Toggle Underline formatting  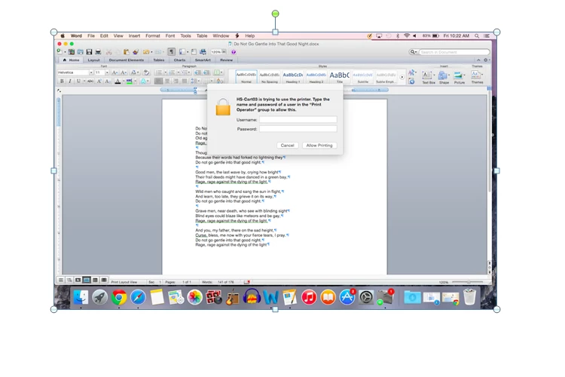tap(78, 81)
